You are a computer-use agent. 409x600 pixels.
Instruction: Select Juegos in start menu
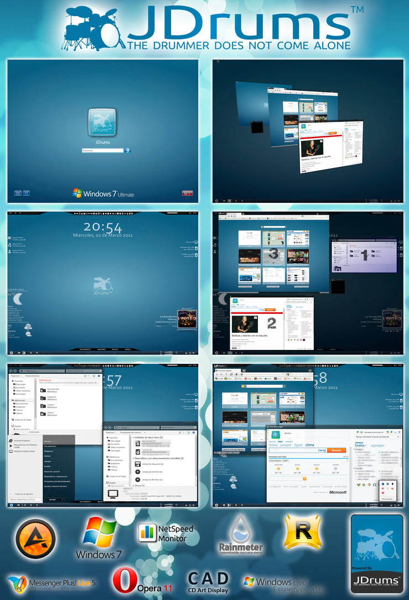pyautogui.click(x=48, y=461)
